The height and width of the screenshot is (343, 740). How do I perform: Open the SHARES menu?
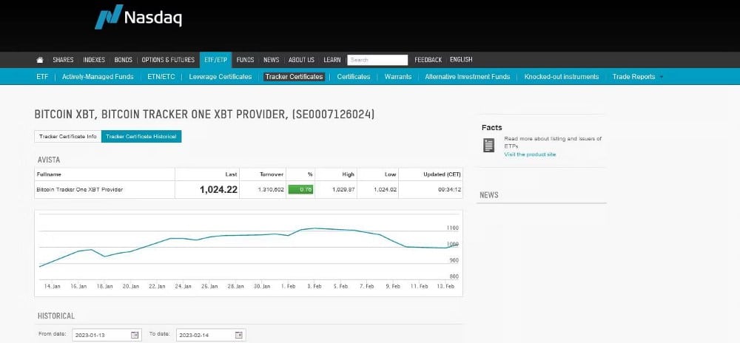click(x=63, y=60)
